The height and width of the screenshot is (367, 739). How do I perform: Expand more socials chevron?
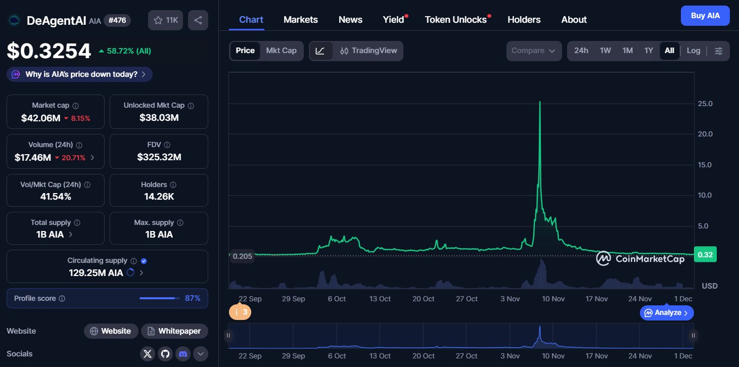click(x=200, y=354)
